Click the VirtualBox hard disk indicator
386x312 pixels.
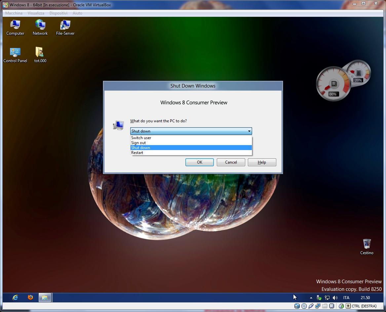pyautogui.click(x=297, y=306)
